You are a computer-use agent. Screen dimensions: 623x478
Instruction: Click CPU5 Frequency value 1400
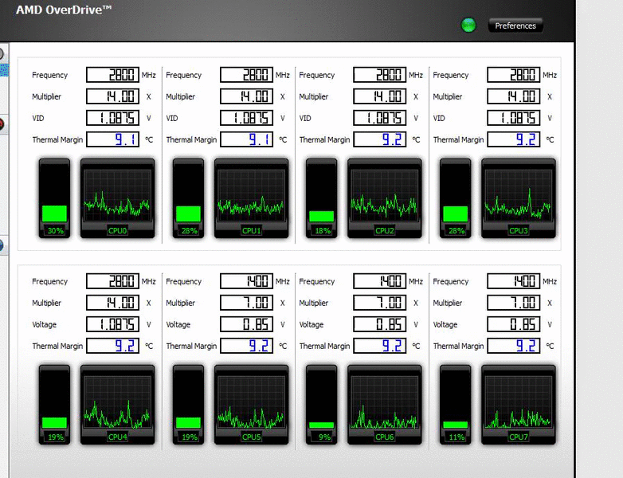coord(247,281)
